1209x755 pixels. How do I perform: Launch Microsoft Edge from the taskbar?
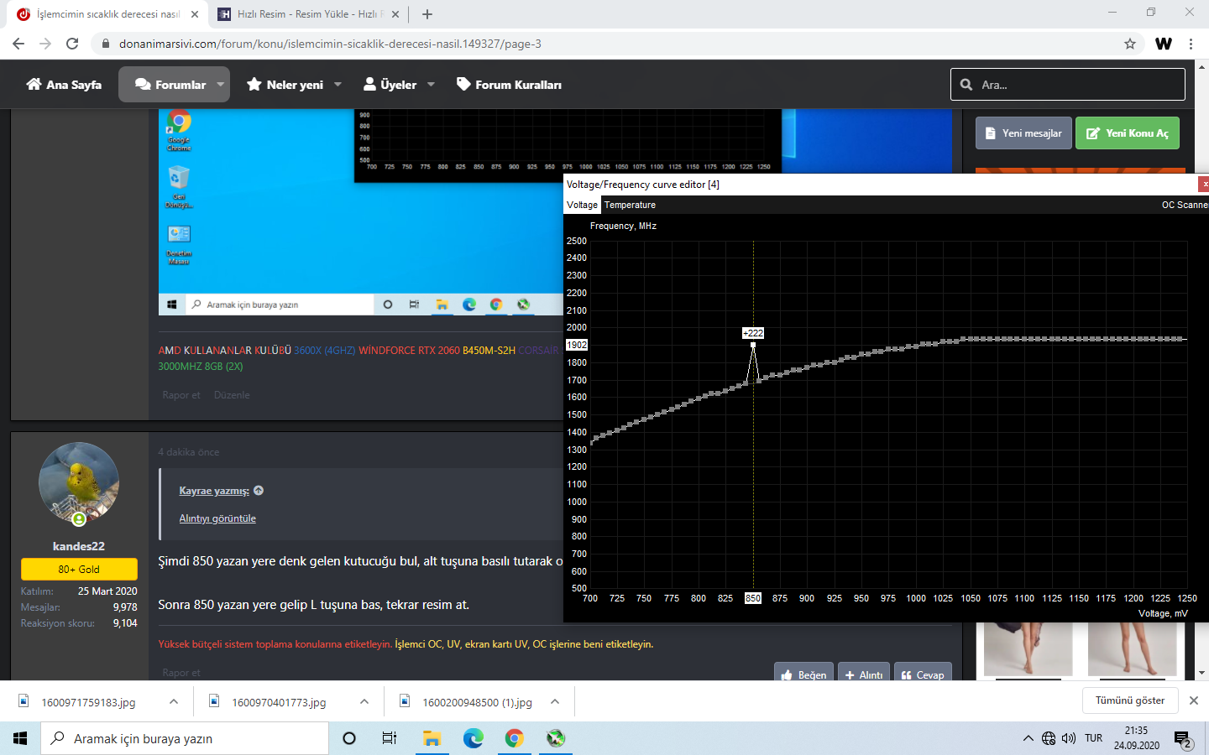point(474,738)
